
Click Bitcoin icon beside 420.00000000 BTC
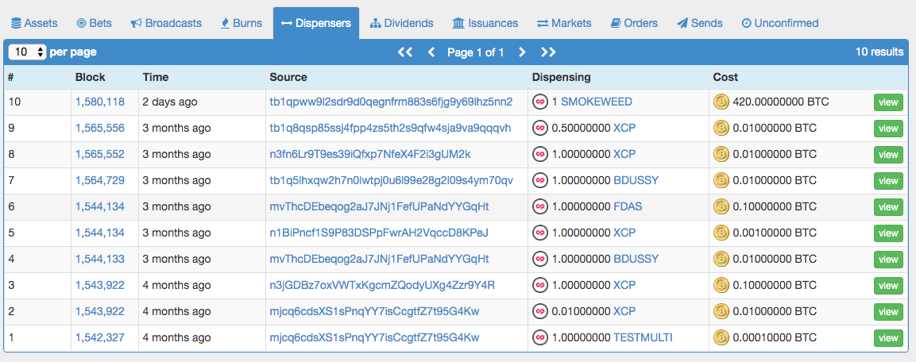(721, 102)
